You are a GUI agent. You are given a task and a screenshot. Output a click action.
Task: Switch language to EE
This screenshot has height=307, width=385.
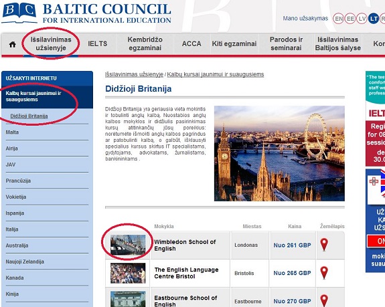(x=350, y=19)
